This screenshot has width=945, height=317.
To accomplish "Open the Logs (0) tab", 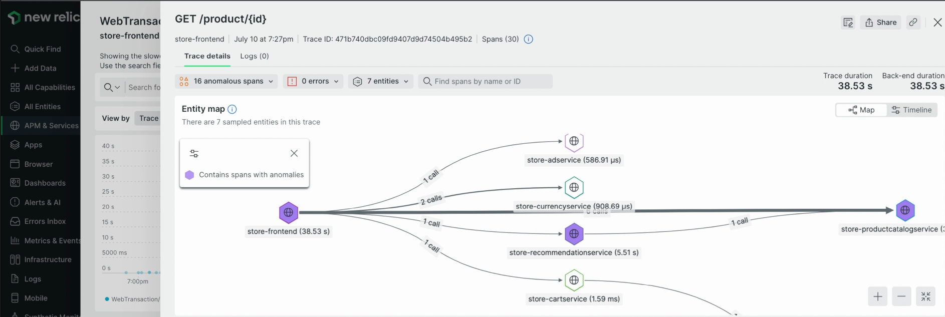I will 255,56.
